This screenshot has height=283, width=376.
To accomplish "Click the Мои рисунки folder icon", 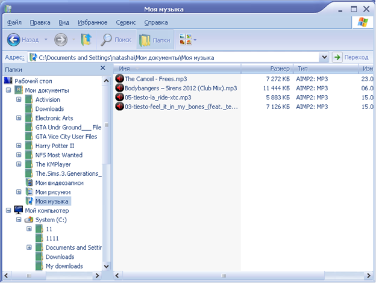I will pos(29,192).
